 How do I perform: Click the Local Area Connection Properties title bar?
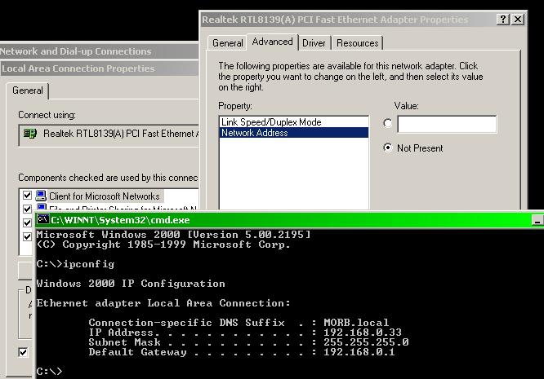coord(99,68)
